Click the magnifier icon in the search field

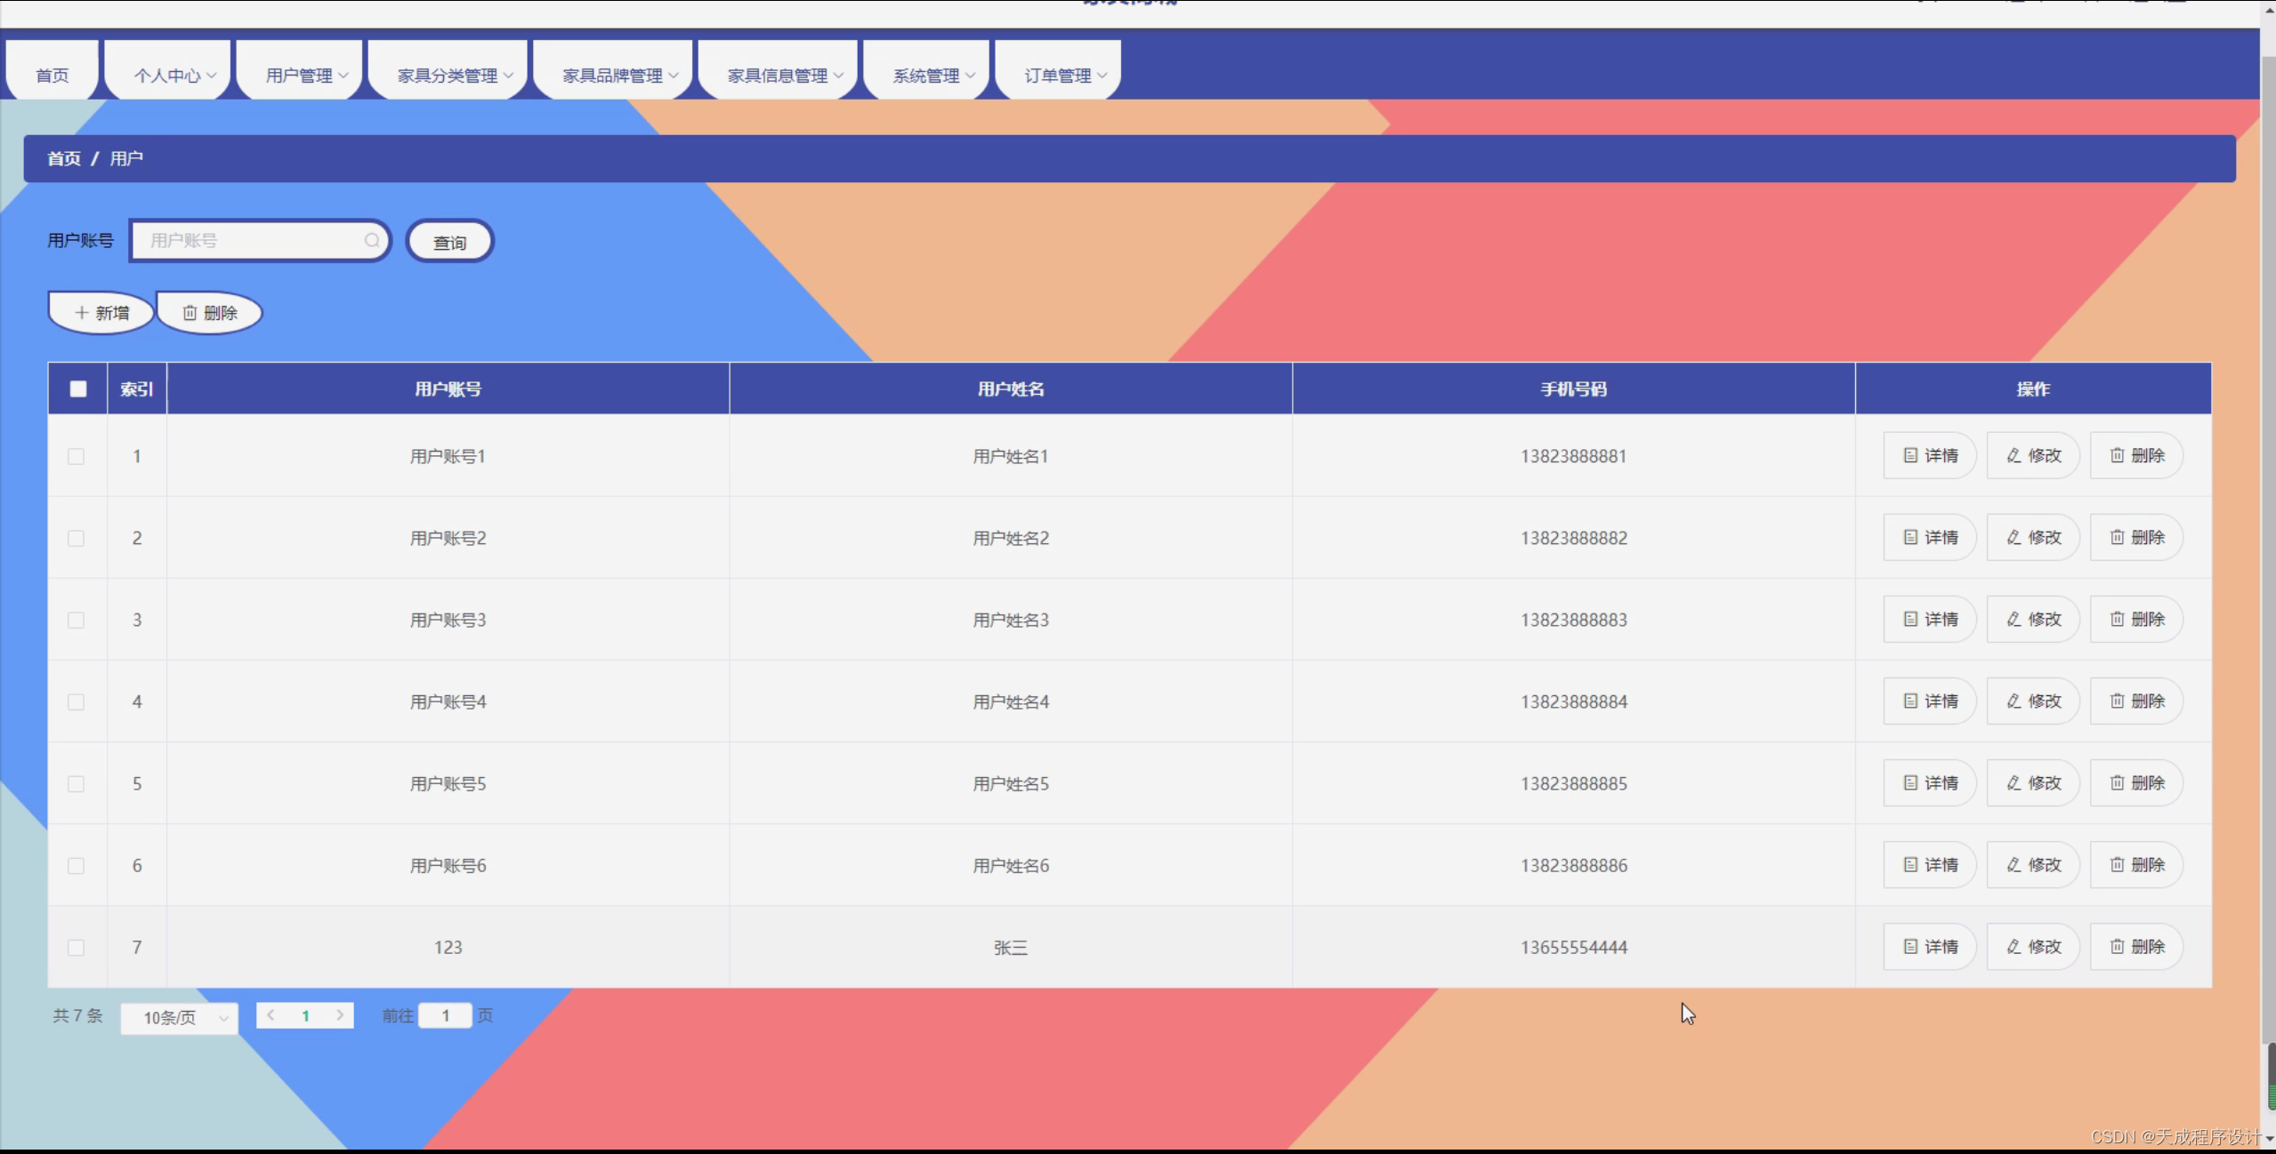(373, 241)
